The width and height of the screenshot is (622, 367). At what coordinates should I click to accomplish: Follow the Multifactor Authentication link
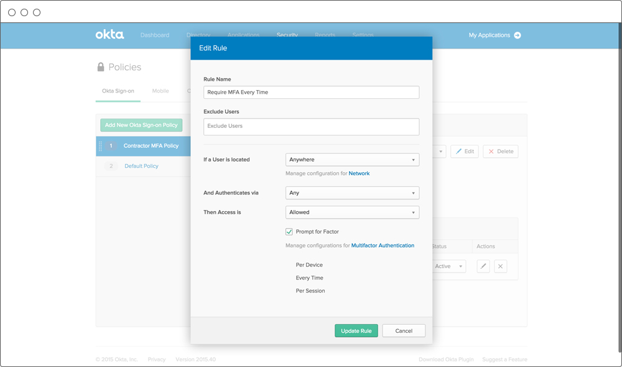tap(383, 246)
